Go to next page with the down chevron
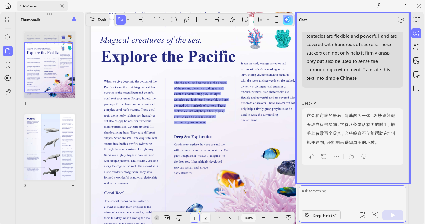The image size is (425, 224). click(231, 218)
